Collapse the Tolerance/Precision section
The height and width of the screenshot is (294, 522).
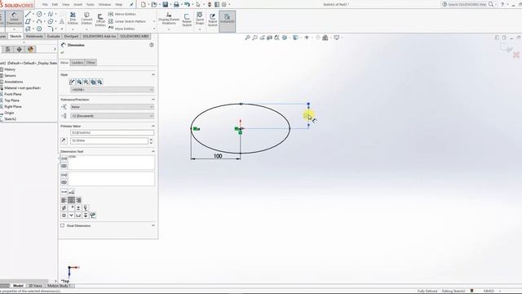pyautogui.click(x=153, y=100)
